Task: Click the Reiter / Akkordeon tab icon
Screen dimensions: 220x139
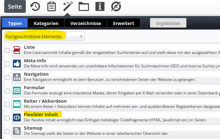Action: tap(17, 104)
